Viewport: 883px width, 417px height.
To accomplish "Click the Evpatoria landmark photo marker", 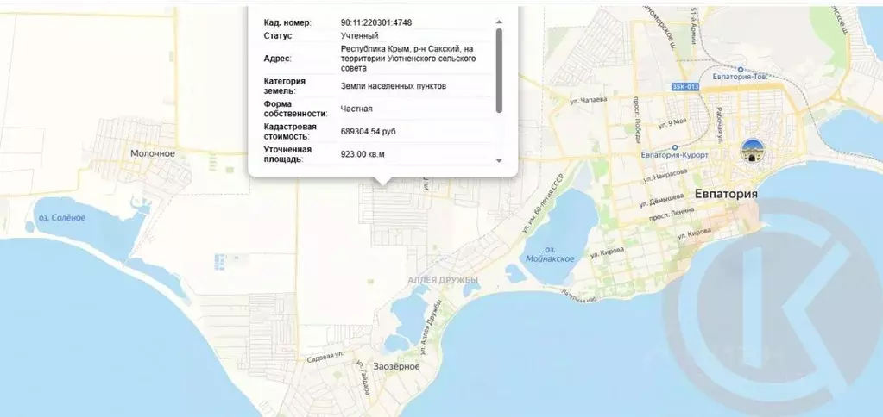I will point(754,151).
